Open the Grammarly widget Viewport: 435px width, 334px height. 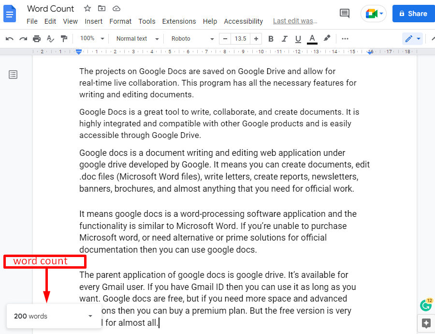[x=426, y=305]
